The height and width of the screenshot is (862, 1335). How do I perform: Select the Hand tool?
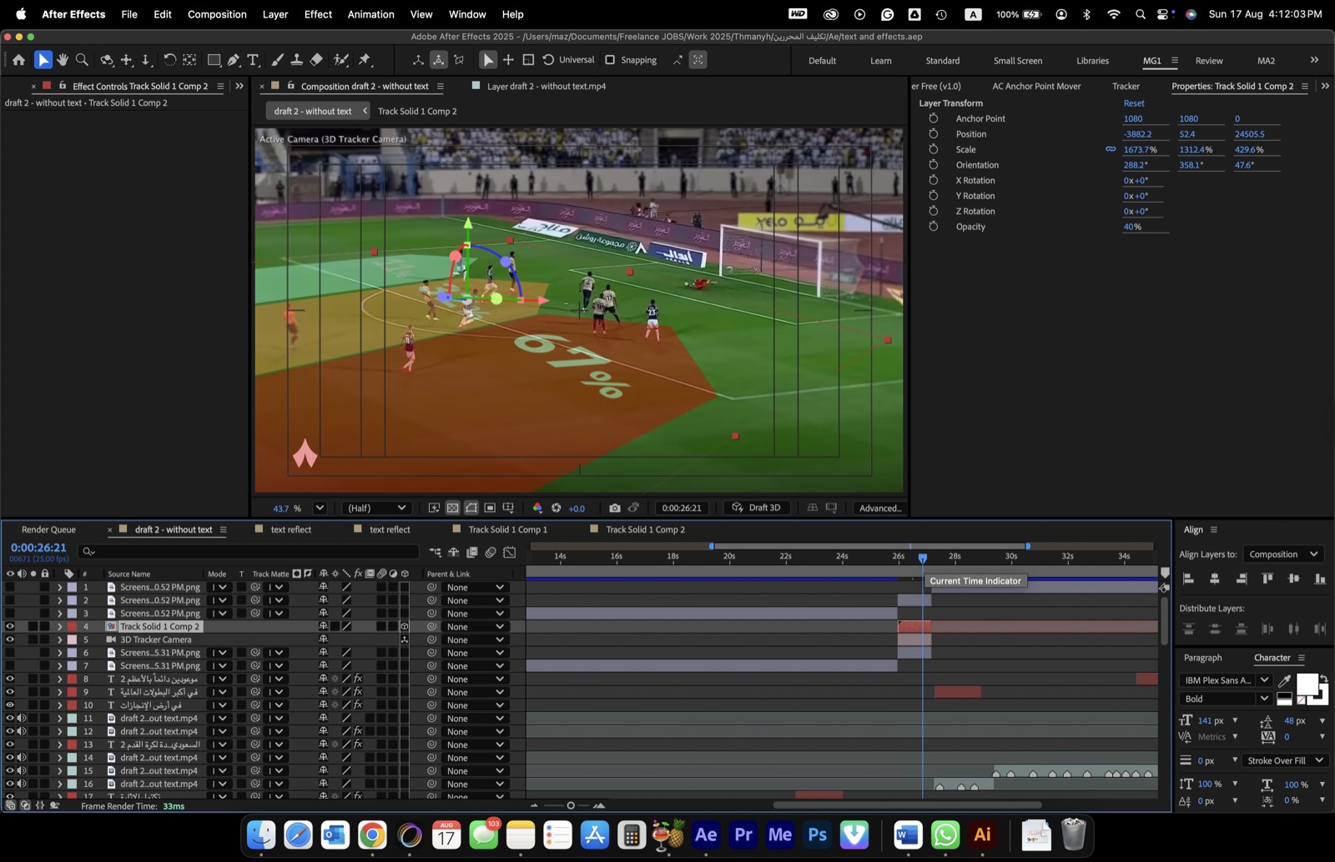pyautogui.click(x=63, y=60)
